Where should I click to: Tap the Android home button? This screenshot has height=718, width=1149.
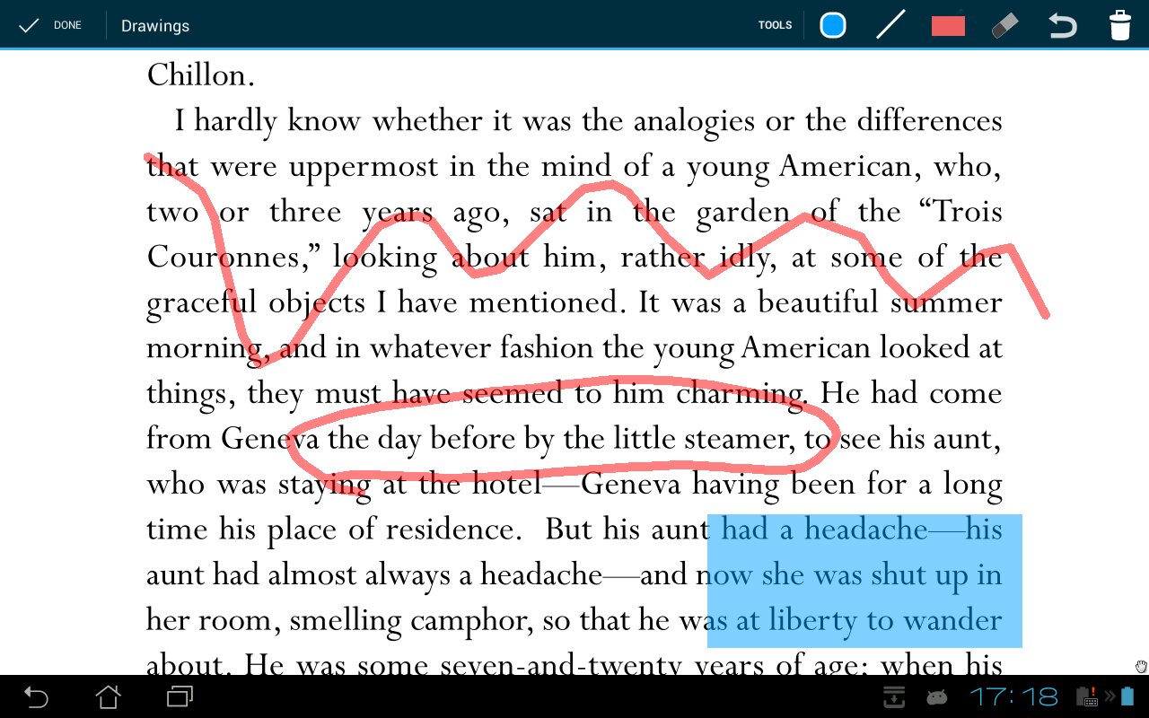[108, 696]
